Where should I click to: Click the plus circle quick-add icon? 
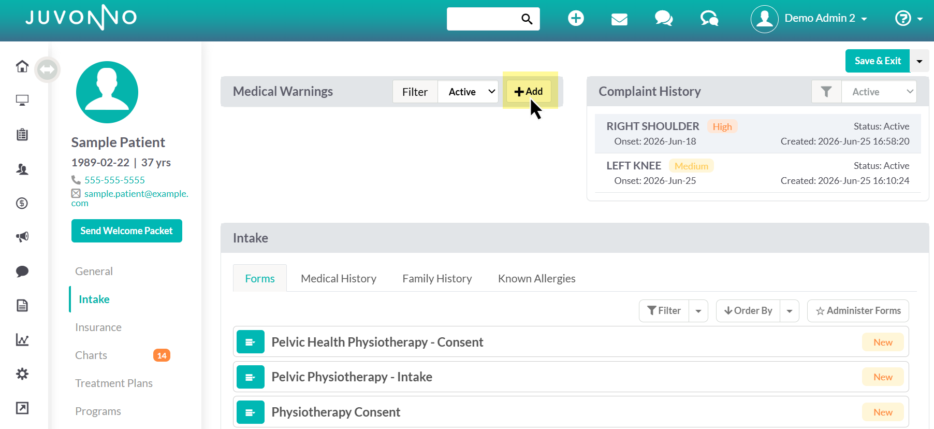pyautogui.click(x=576, y=18)
